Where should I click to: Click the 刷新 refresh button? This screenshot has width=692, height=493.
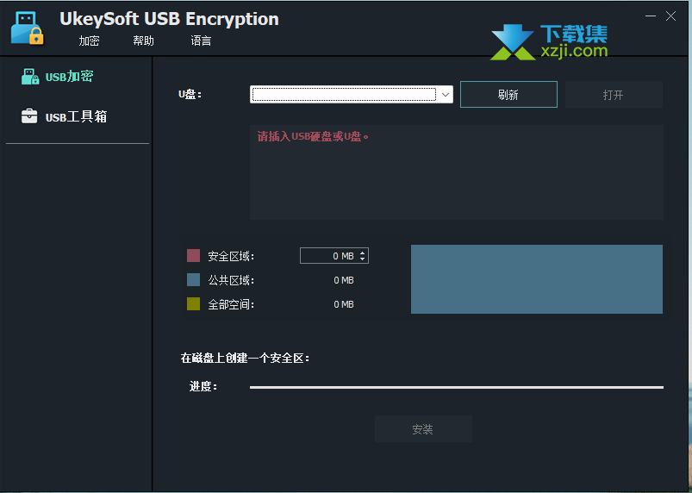[x=508, y=95]
